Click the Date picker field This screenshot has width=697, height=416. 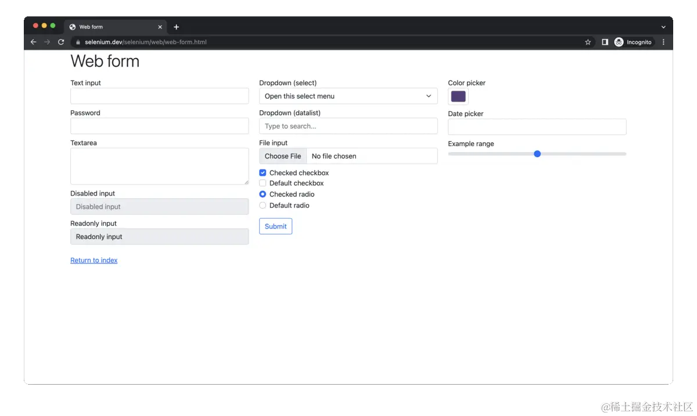[x=537, y=126]
